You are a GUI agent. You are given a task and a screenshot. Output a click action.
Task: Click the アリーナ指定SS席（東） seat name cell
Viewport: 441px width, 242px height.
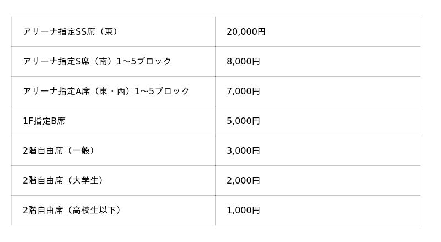pyautogui.click(x=71, y=32)
